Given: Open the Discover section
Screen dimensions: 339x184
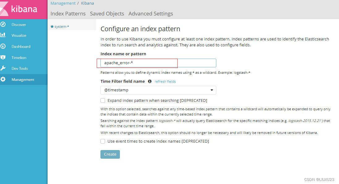Looking at the screenshot, I should pyautogui.click(x=19, y=25).
